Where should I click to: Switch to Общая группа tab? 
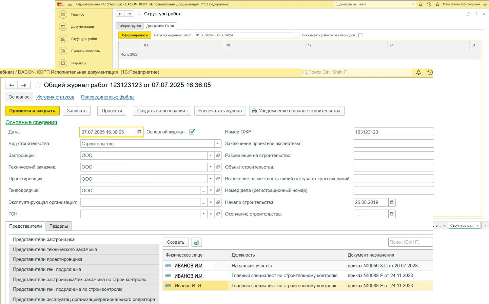point(130,26)
